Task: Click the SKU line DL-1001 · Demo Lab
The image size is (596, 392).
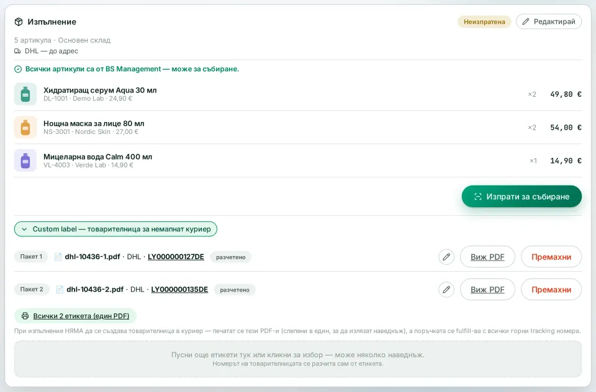Action: pos(88,99)
